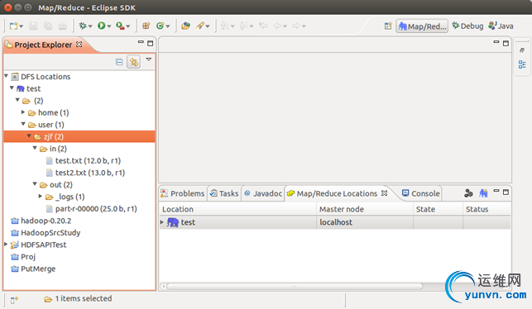Viewport: 532px width, 309px height.
Task: Click the New wizard toolbar icon
Action: click(14, 26)
